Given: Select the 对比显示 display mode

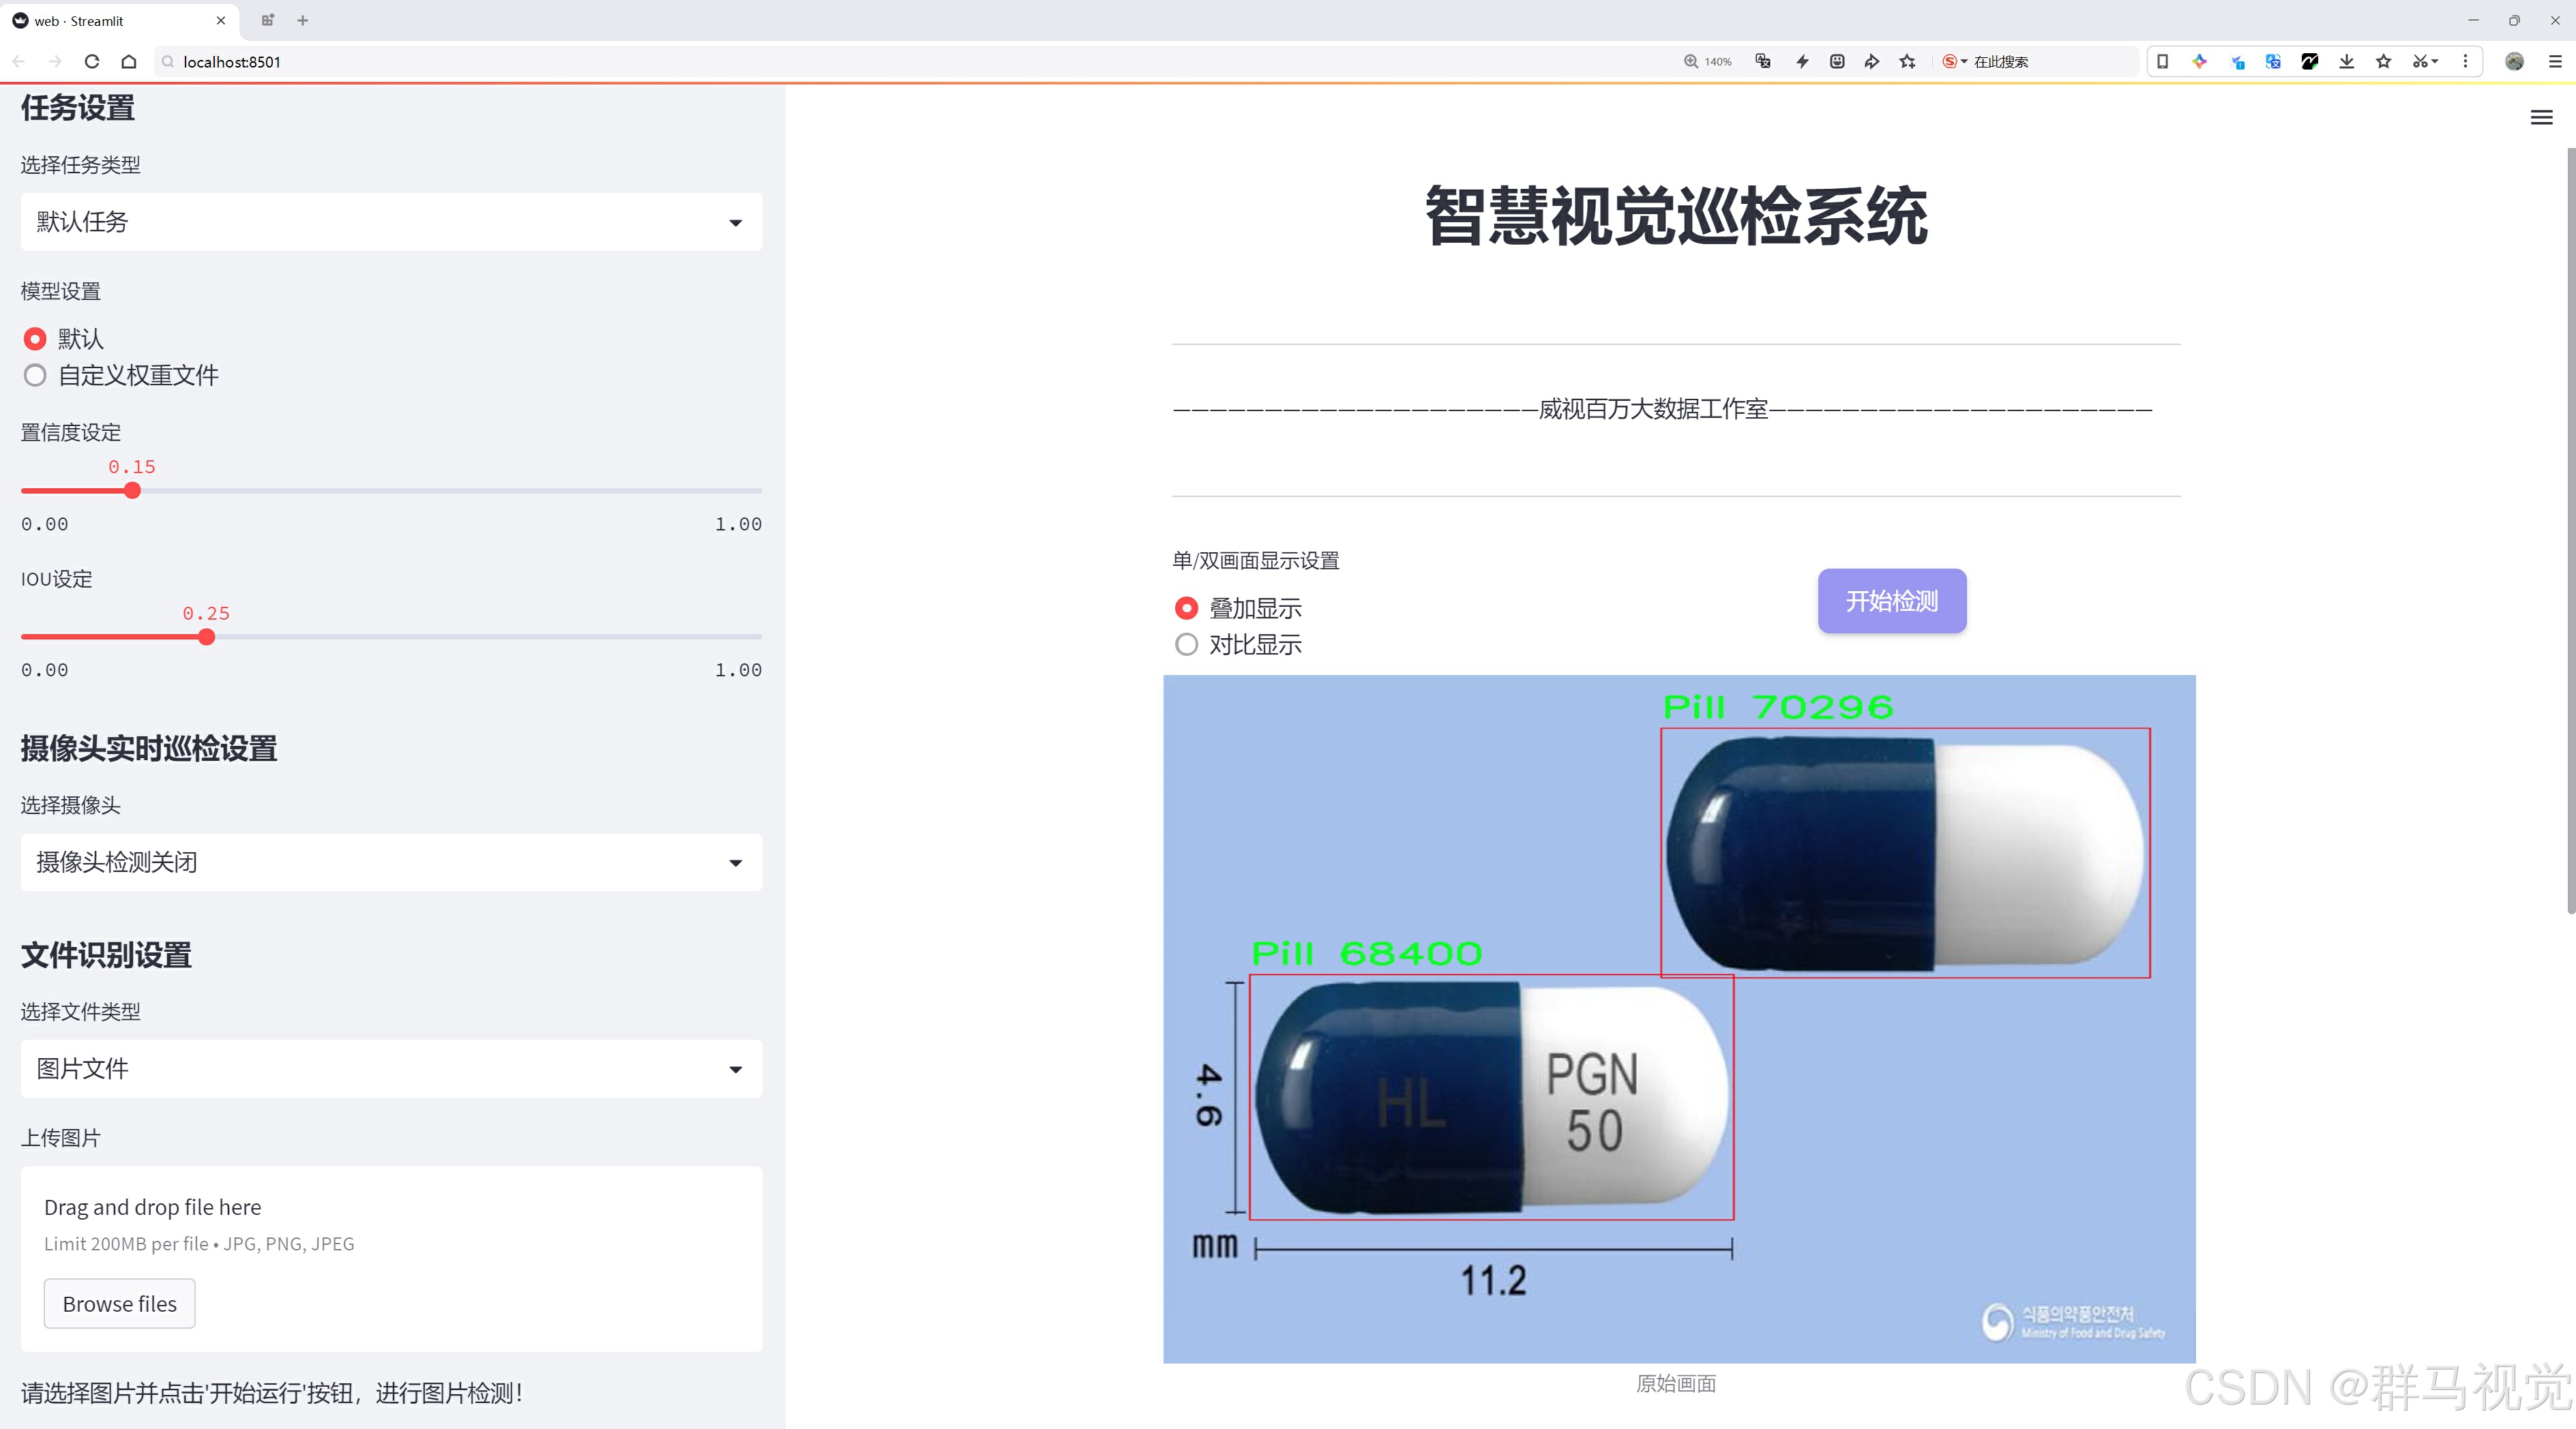Looking at the screenshot, I should coord(1187,644).
